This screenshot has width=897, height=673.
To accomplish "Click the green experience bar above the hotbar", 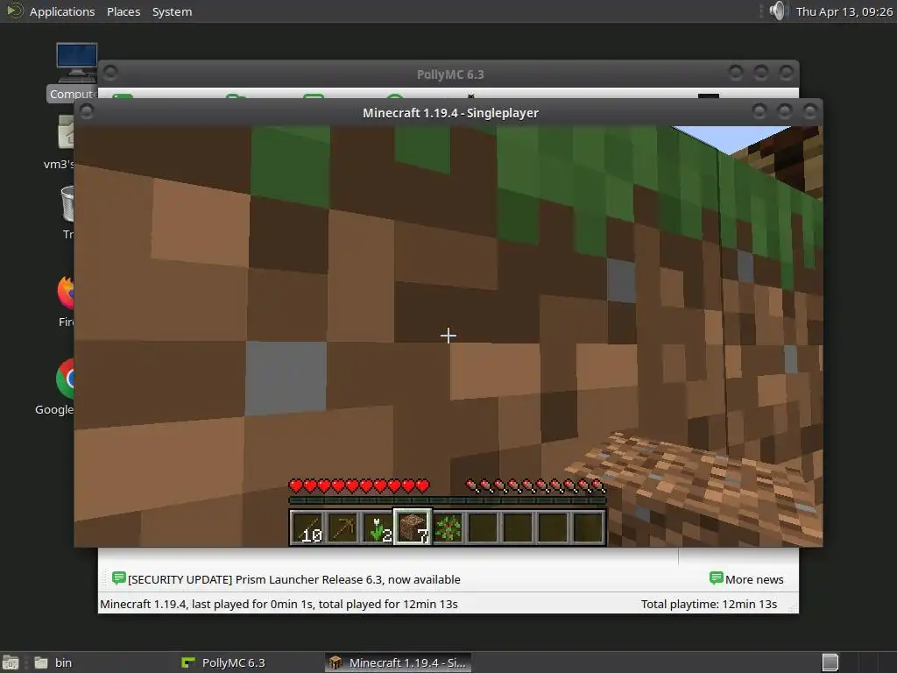I will (448, 500).
